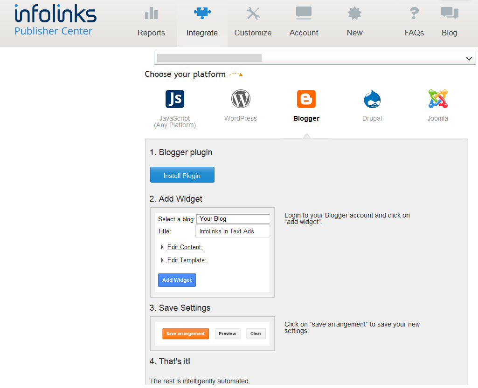Open the Customize menu label
Screen dimensions: 478x388
(253, 33)
